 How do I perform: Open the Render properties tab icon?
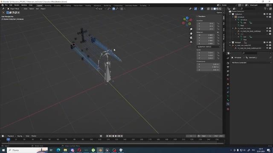[228, 63]
